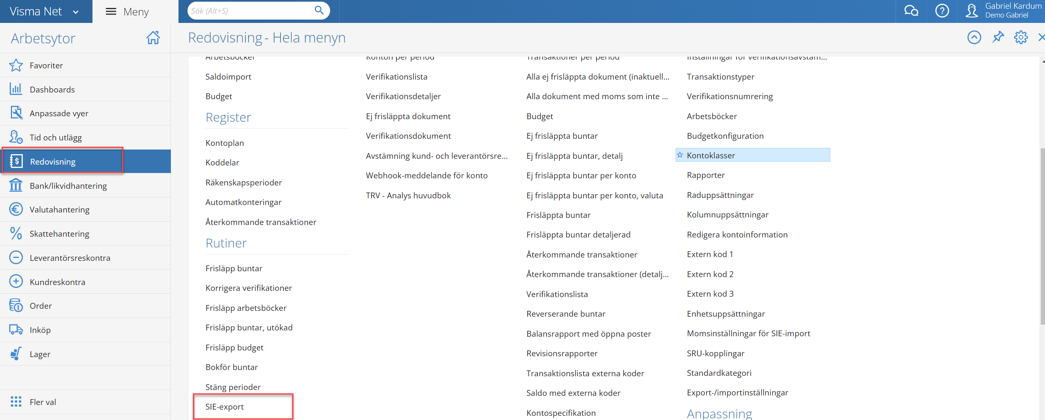Open Stäng perioder under Rutiner
Viewport: 1045px width, 420px height.
(233, 387)
